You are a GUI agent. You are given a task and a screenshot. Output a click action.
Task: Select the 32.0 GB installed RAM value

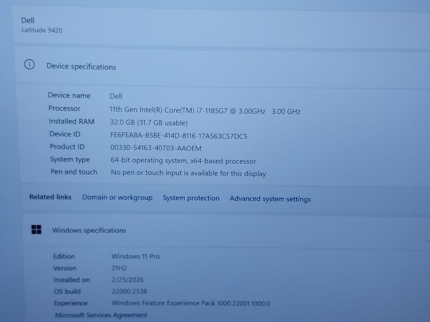149,123
